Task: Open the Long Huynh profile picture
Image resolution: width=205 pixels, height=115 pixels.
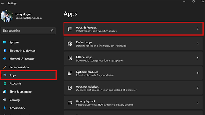Action: click(x=7, y=16)
